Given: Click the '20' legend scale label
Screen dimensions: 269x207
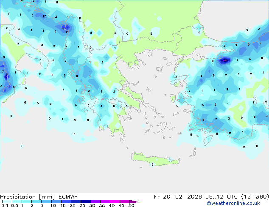Looking at the screenshot, I should [x=73, y=205].
